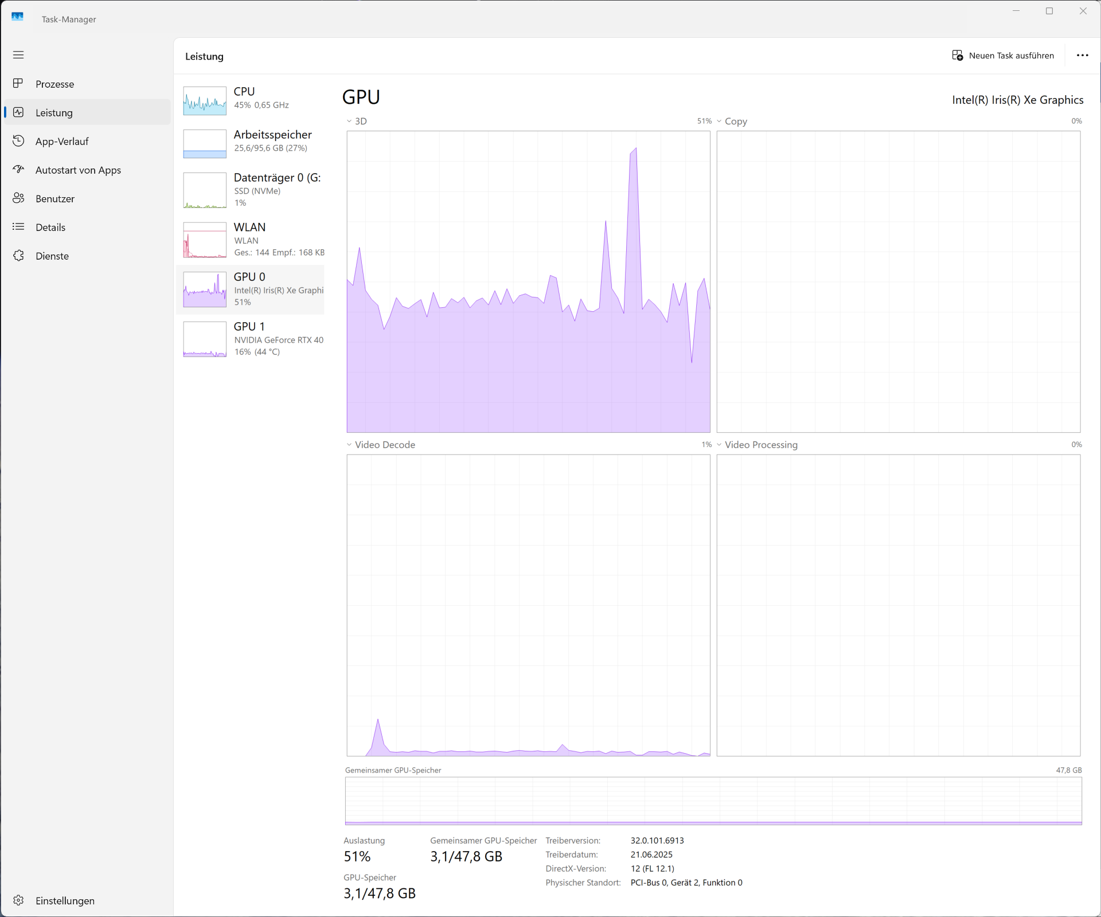Click the hamburger navigation menu icon

tap(18, 55)
